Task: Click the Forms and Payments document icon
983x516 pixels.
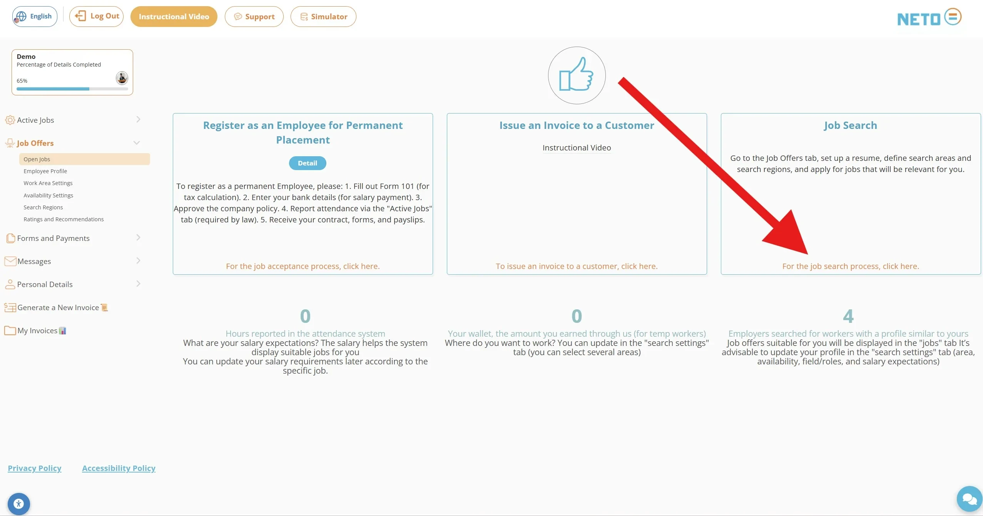Action: pos(10,238)
